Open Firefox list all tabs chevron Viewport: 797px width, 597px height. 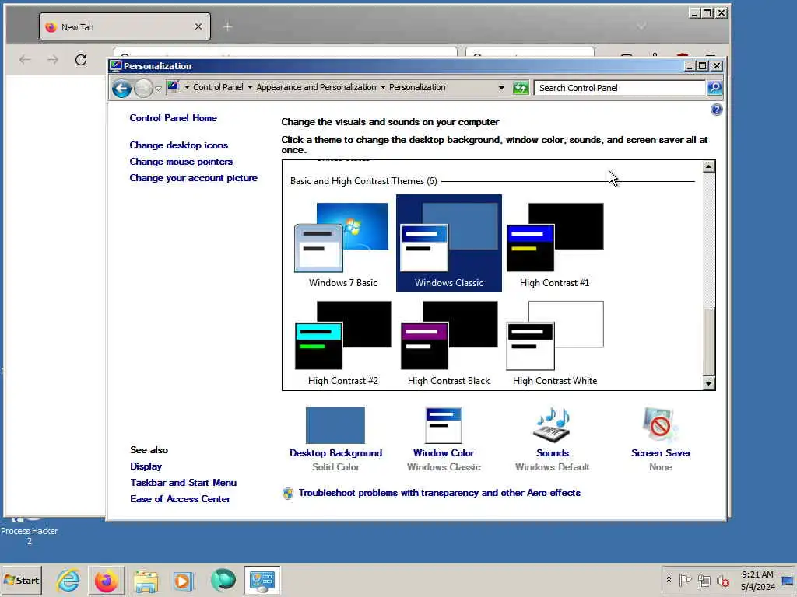pyautogui.click(x=641, y=26)
